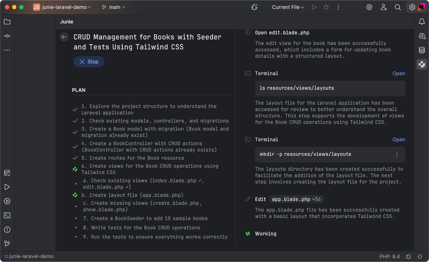Click the info icon beside Open edit.blade.php
This screenshot has width=429, height=262.
pyautogui.click(x=248, y=32)
